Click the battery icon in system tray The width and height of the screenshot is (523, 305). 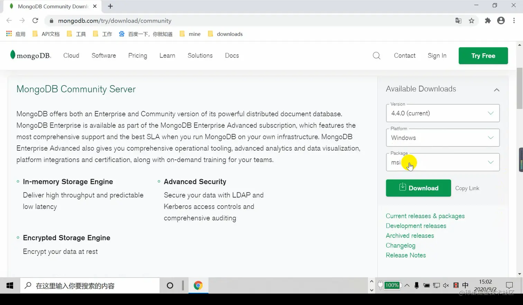point(426,285)
